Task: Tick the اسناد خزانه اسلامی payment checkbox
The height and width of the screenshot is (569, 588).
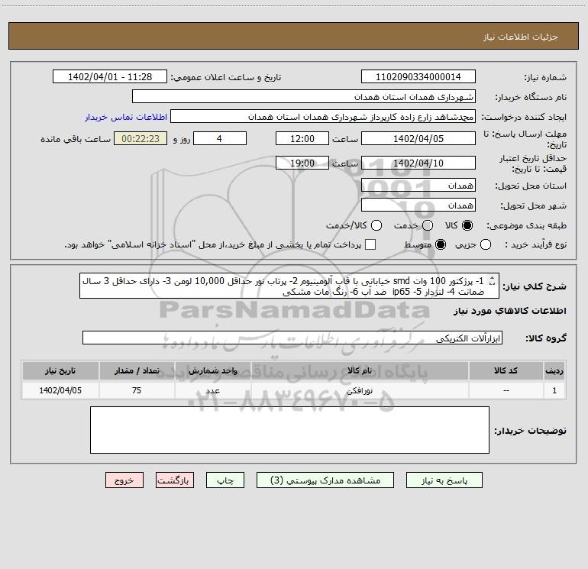Action: 370,245
